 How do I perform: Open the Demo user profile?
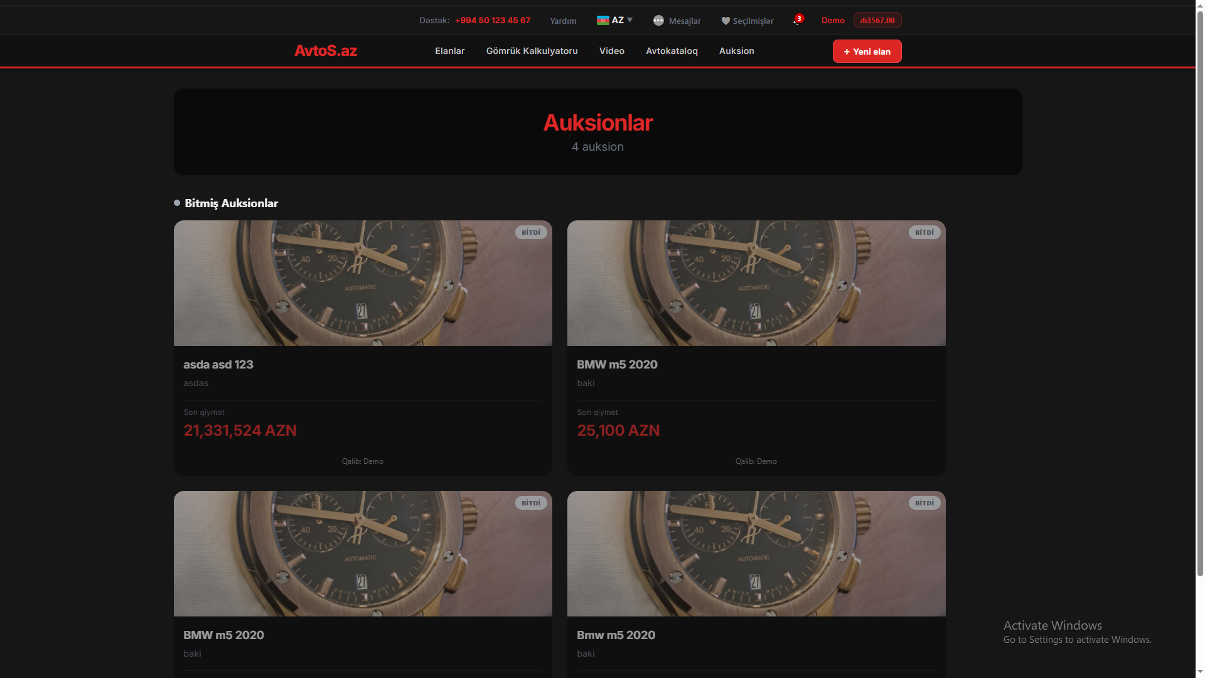pyautogui.click(x=833, y=21)
